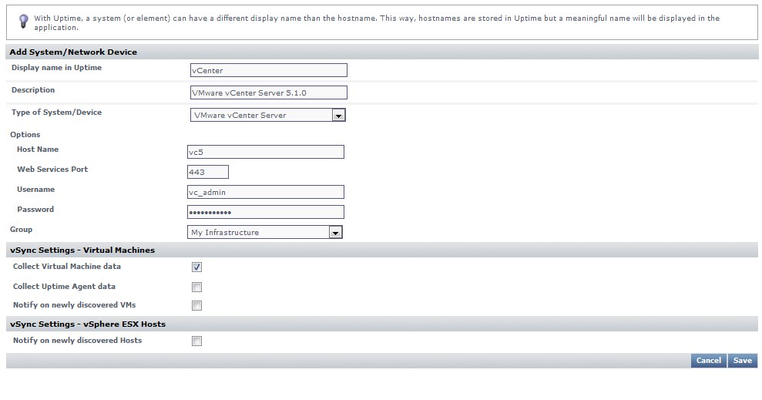This screenshot has width=762, height=400.
Task: Click the Collect Virtual Machine data label
Action: coord(67,267)
